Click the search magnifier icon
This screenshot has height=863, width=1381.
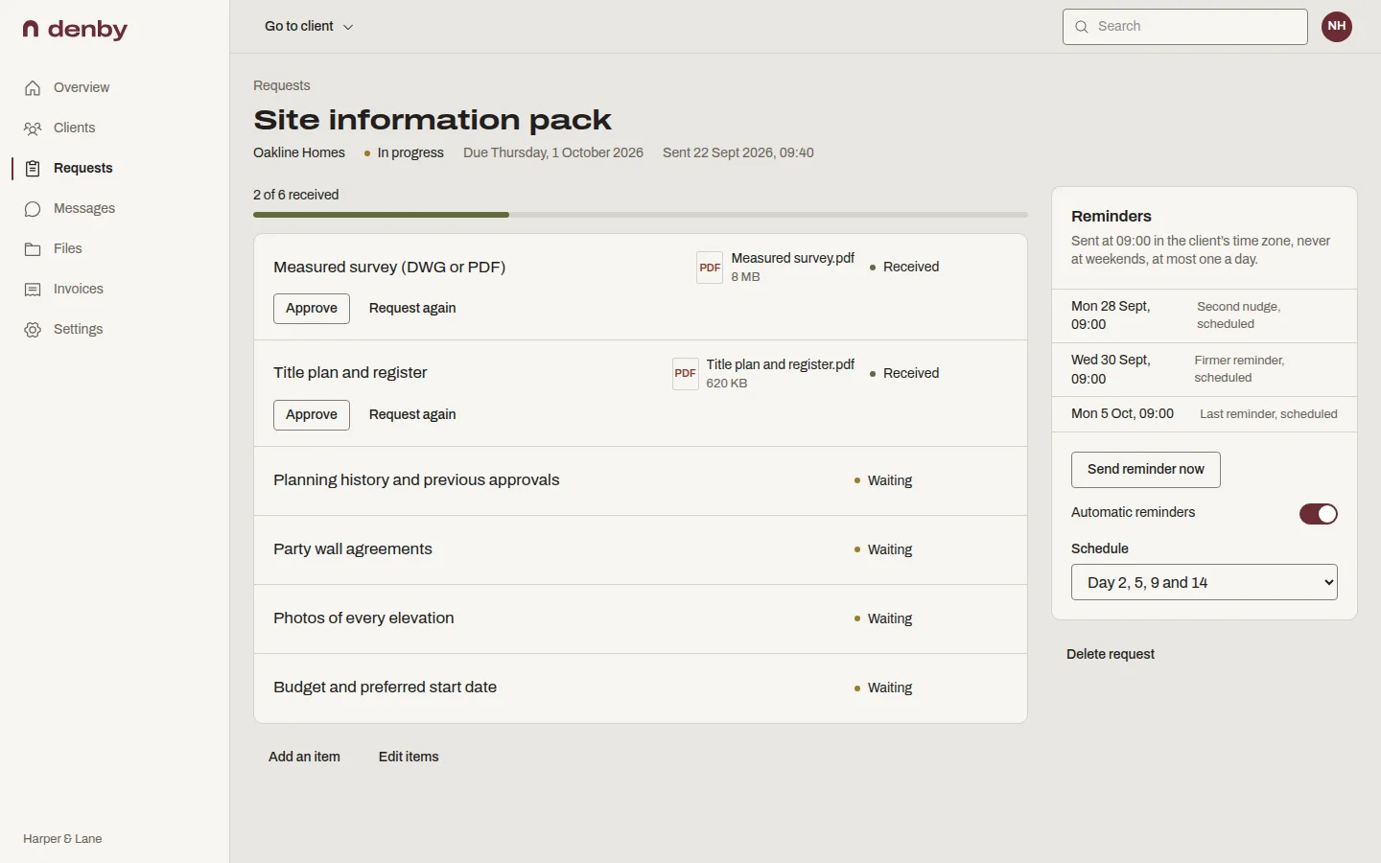1082,27
